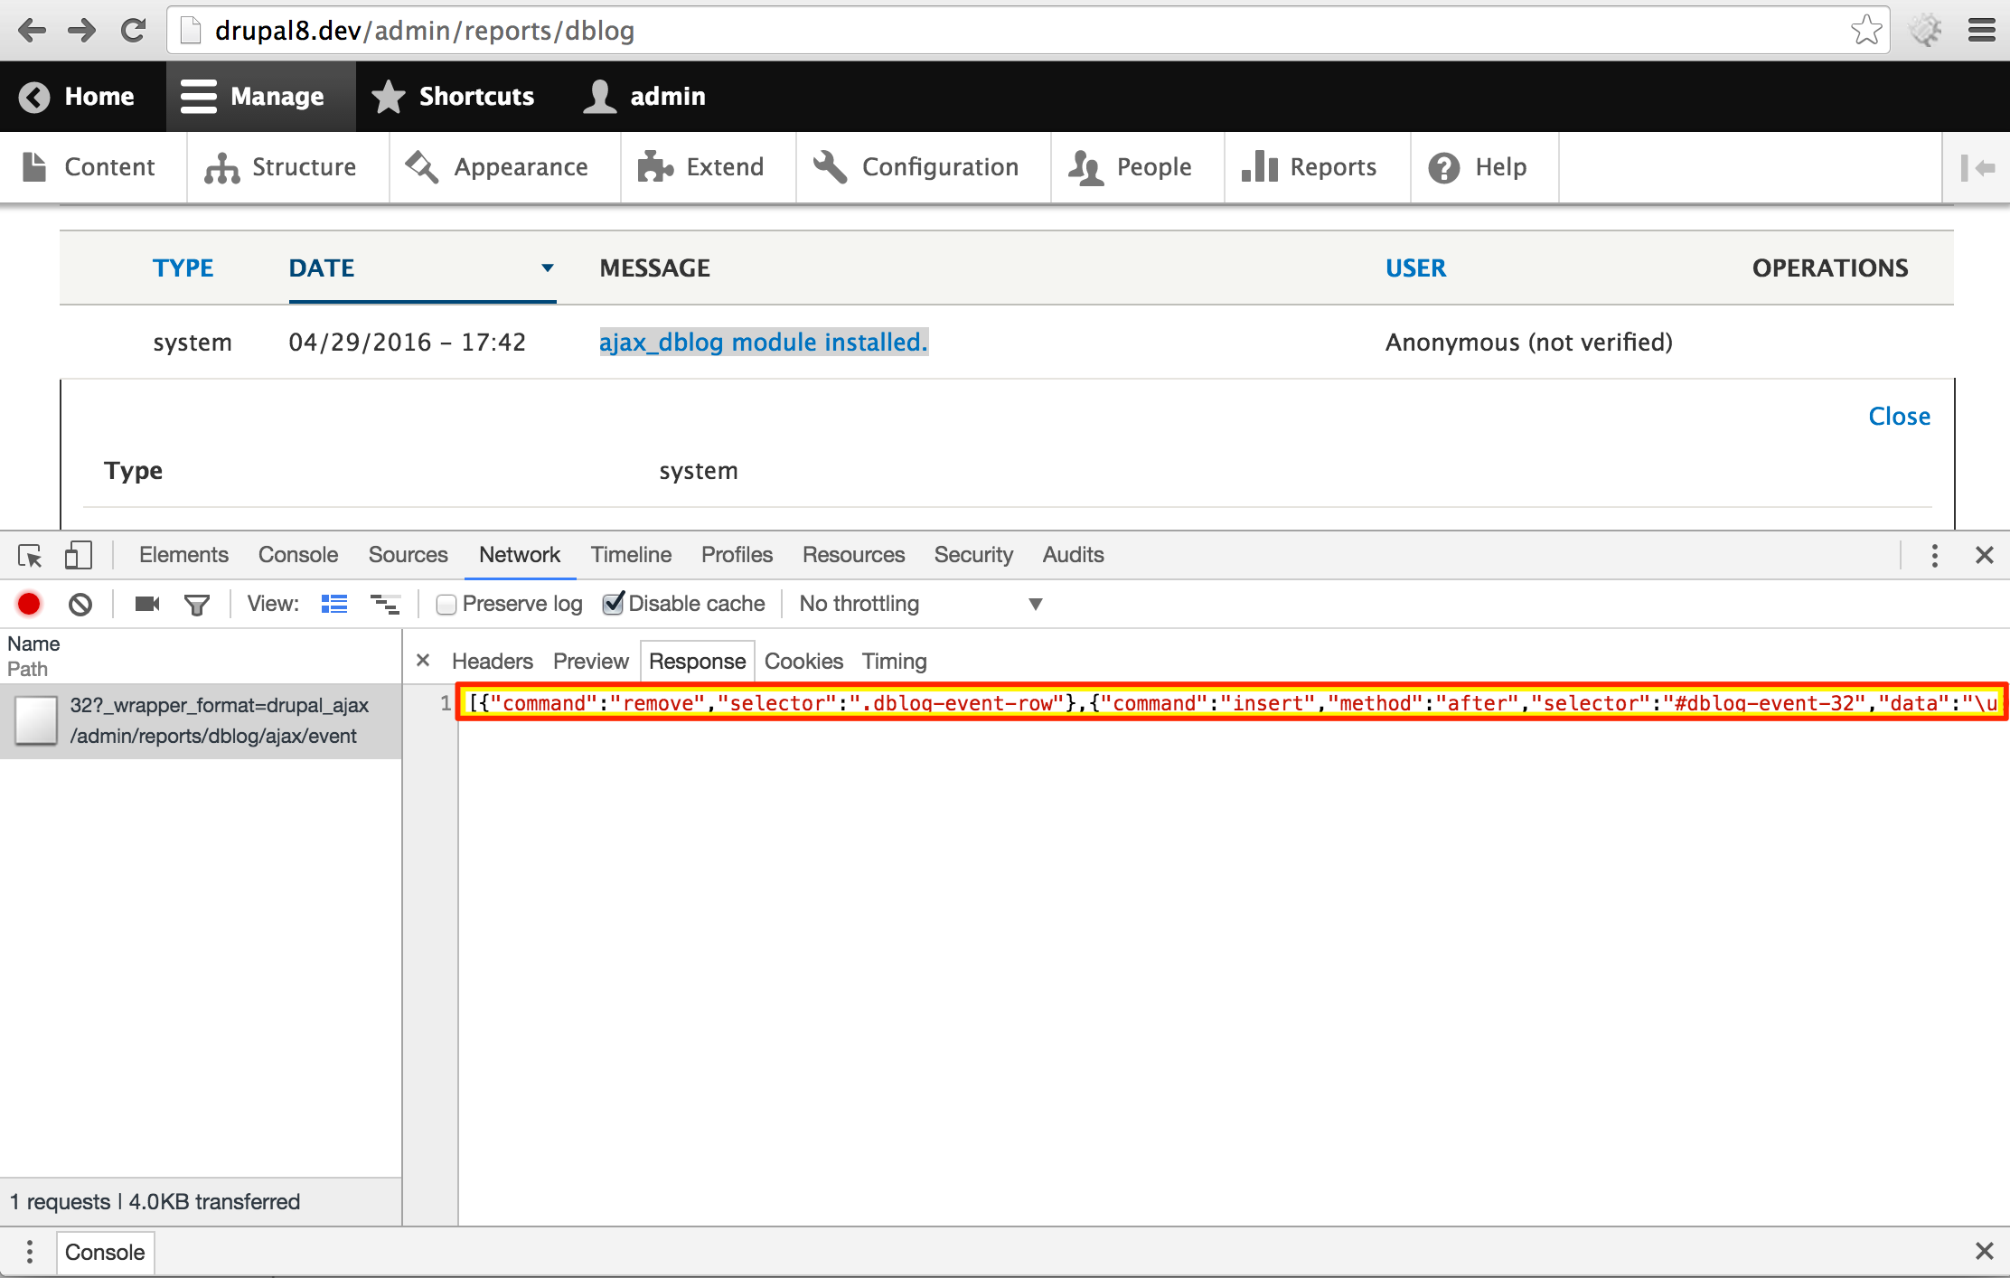Open DevTools three-dot customize menu
Screen dimensions: 2010x1278
[1934, 555]
